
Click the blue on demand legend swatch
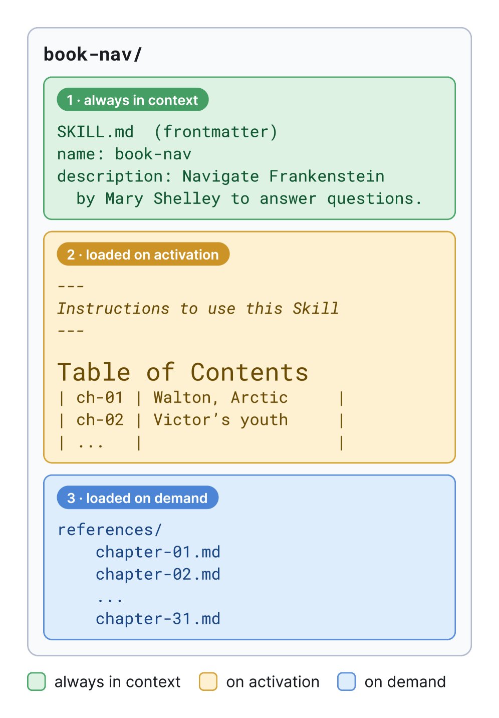347,681
